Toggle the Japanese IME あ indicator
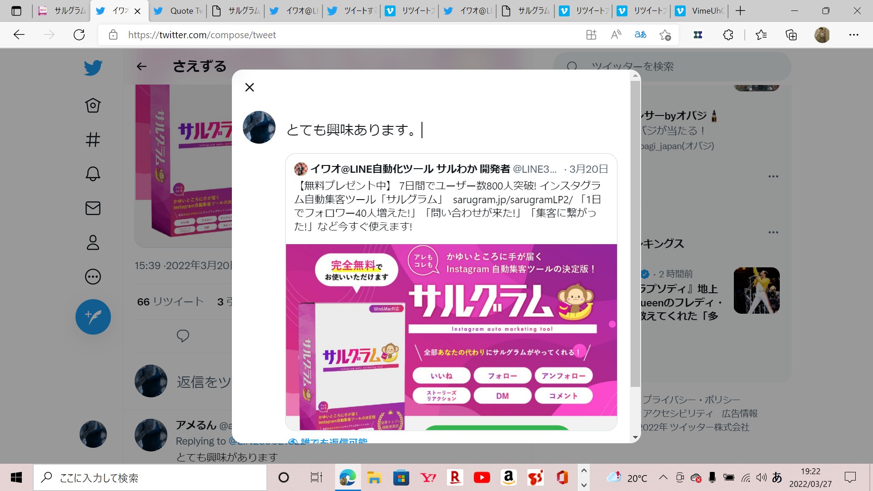The image size is (873, 491). coord(777,477)
